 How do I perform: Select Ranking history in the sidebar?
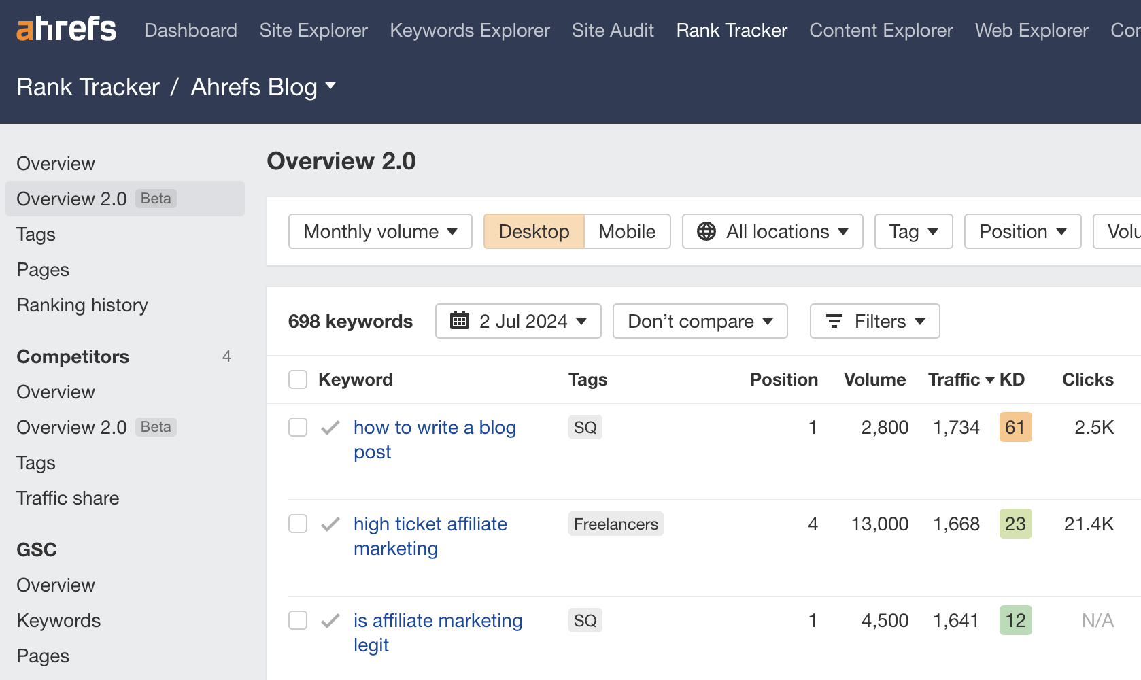(82, 305)
